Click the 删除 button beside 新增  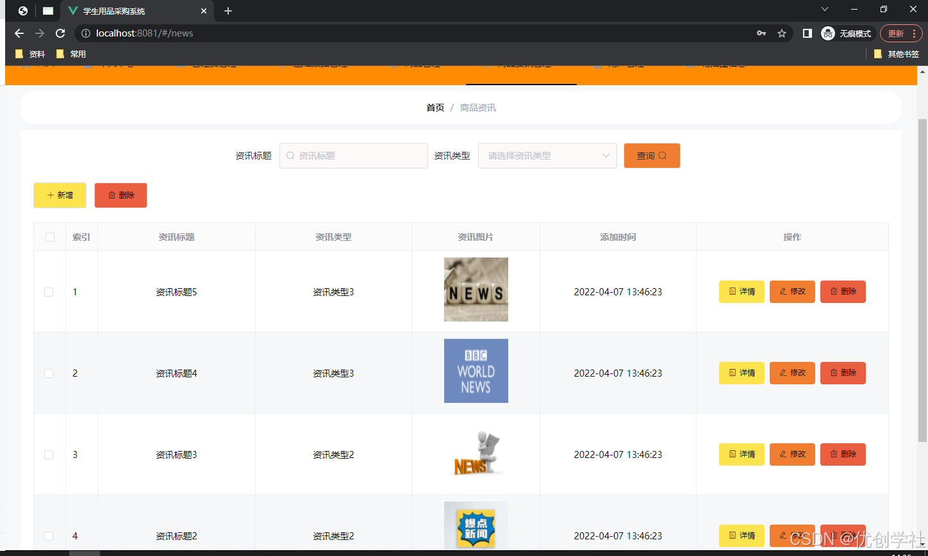coord(120,195)
